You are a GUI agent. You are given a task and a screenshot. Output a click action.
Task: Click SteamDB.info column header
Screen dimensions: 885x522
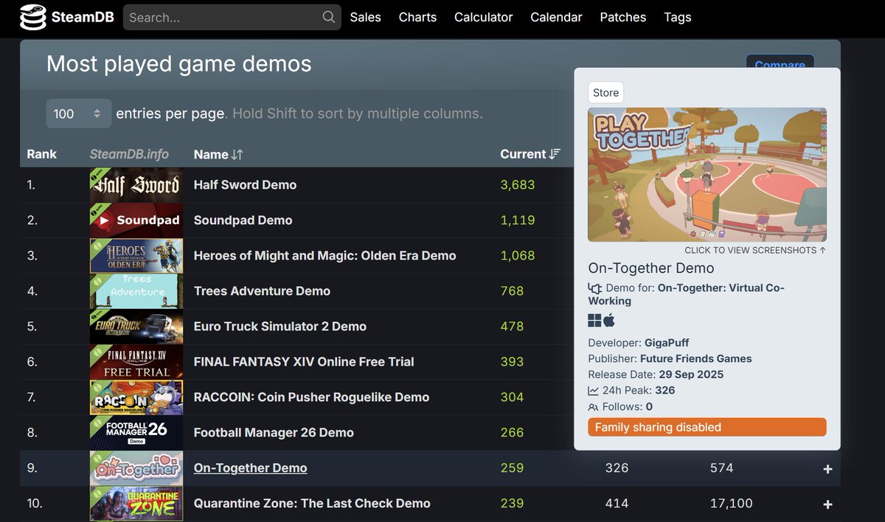[x=129, y=154]
